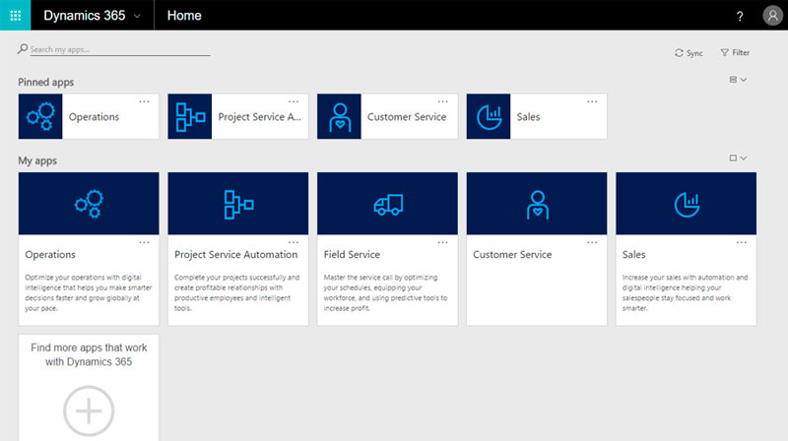Open more options on pinned Customer Service tile

[x=442, y=101]
